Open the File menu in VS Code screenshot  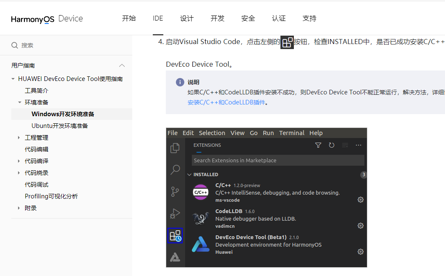(x=173, y=133)
